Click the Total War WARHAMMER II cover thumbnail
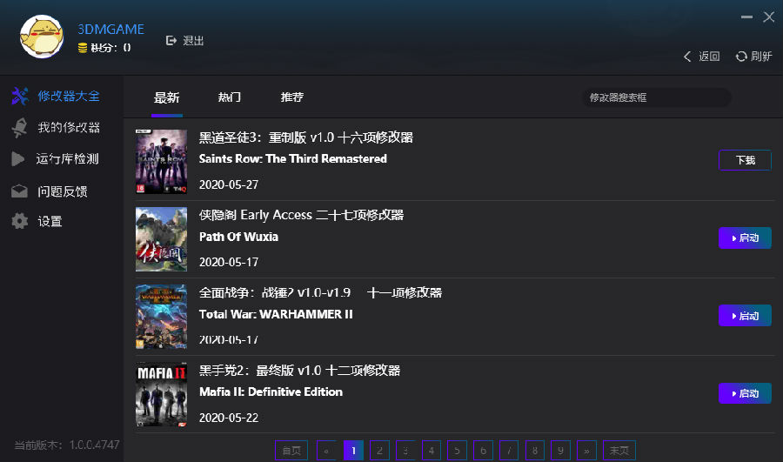 (x=161, y=316)
